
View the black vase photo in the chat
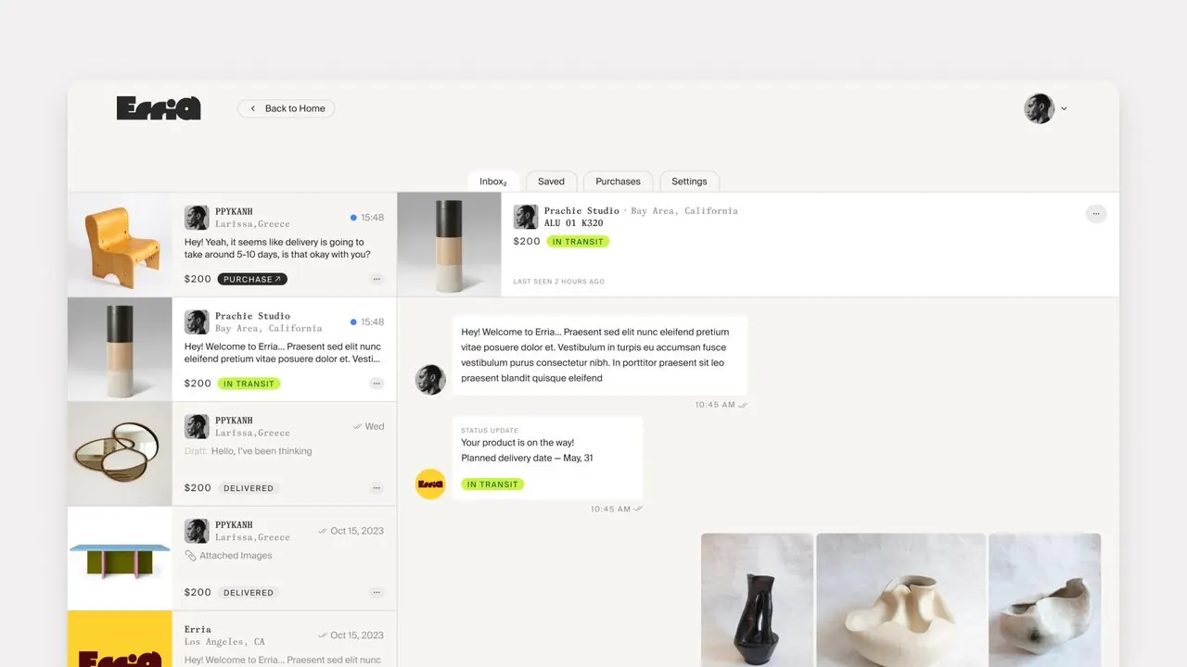[x=757, y=600]
